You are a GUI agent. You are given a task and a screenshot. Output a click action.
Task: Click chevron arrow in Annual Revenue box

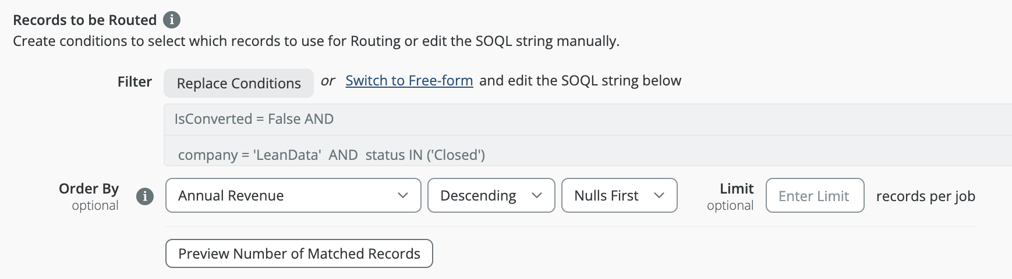click(x=402, y=195)
